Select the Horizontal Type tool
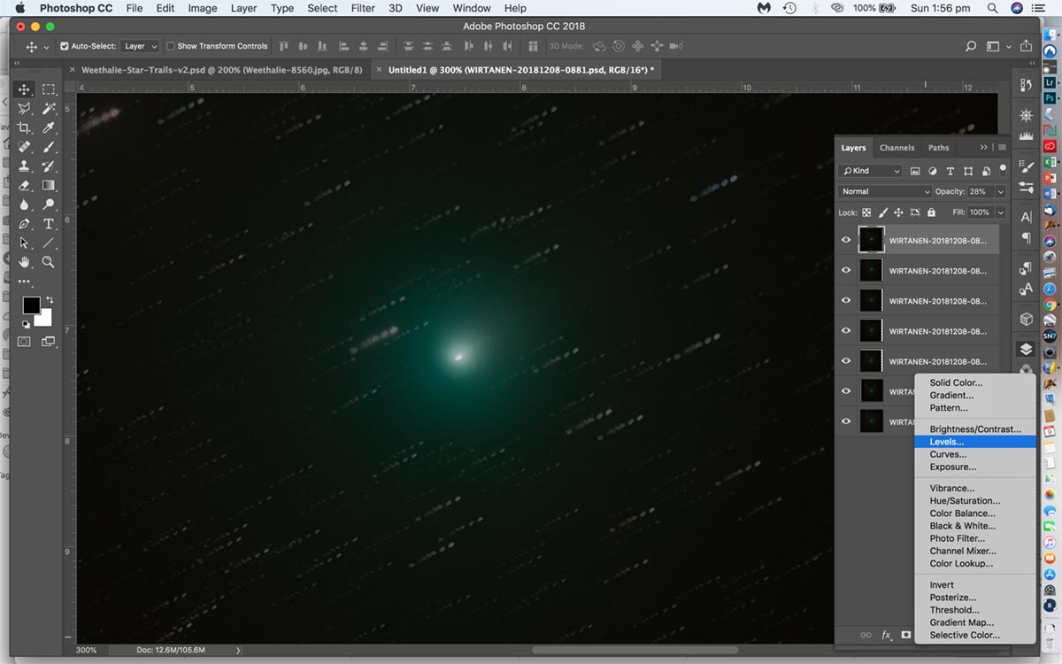 49,224
